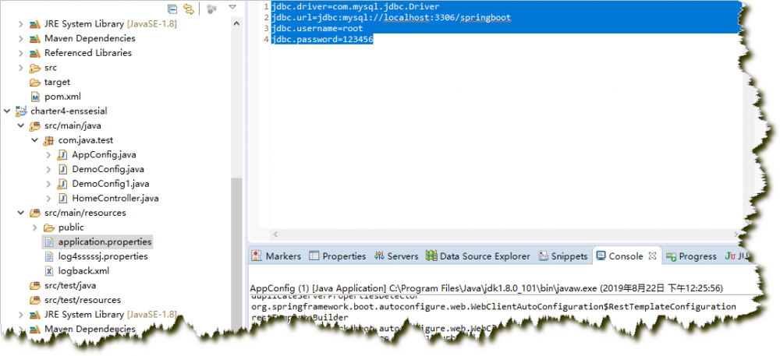Click the jdbc.username=root line
This screenshot has height=356, width=780.
(317, 28)
